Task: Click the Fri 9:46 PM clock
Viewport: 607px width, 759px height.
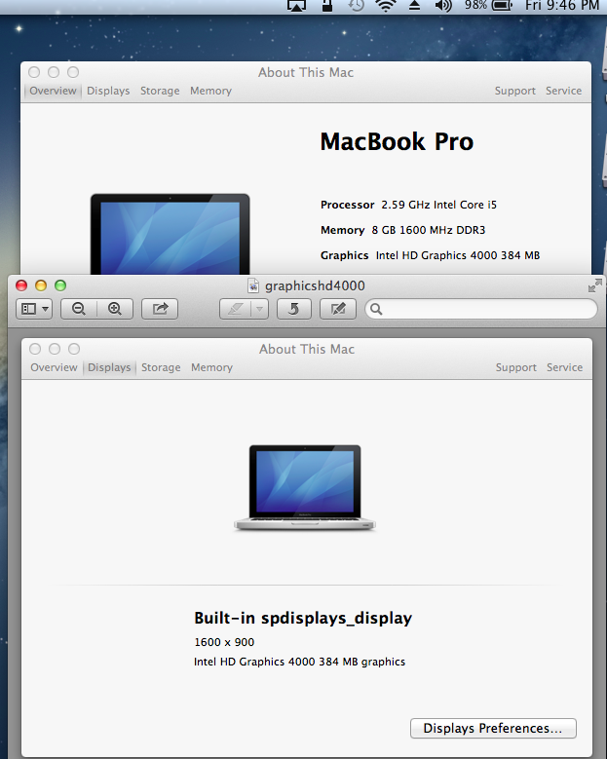Action: (562, 5)
